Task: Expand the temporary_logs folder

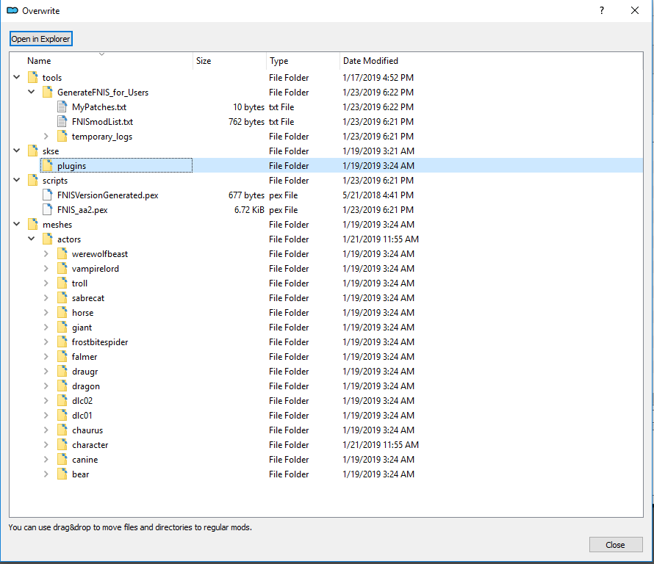Action: point(46,136)
